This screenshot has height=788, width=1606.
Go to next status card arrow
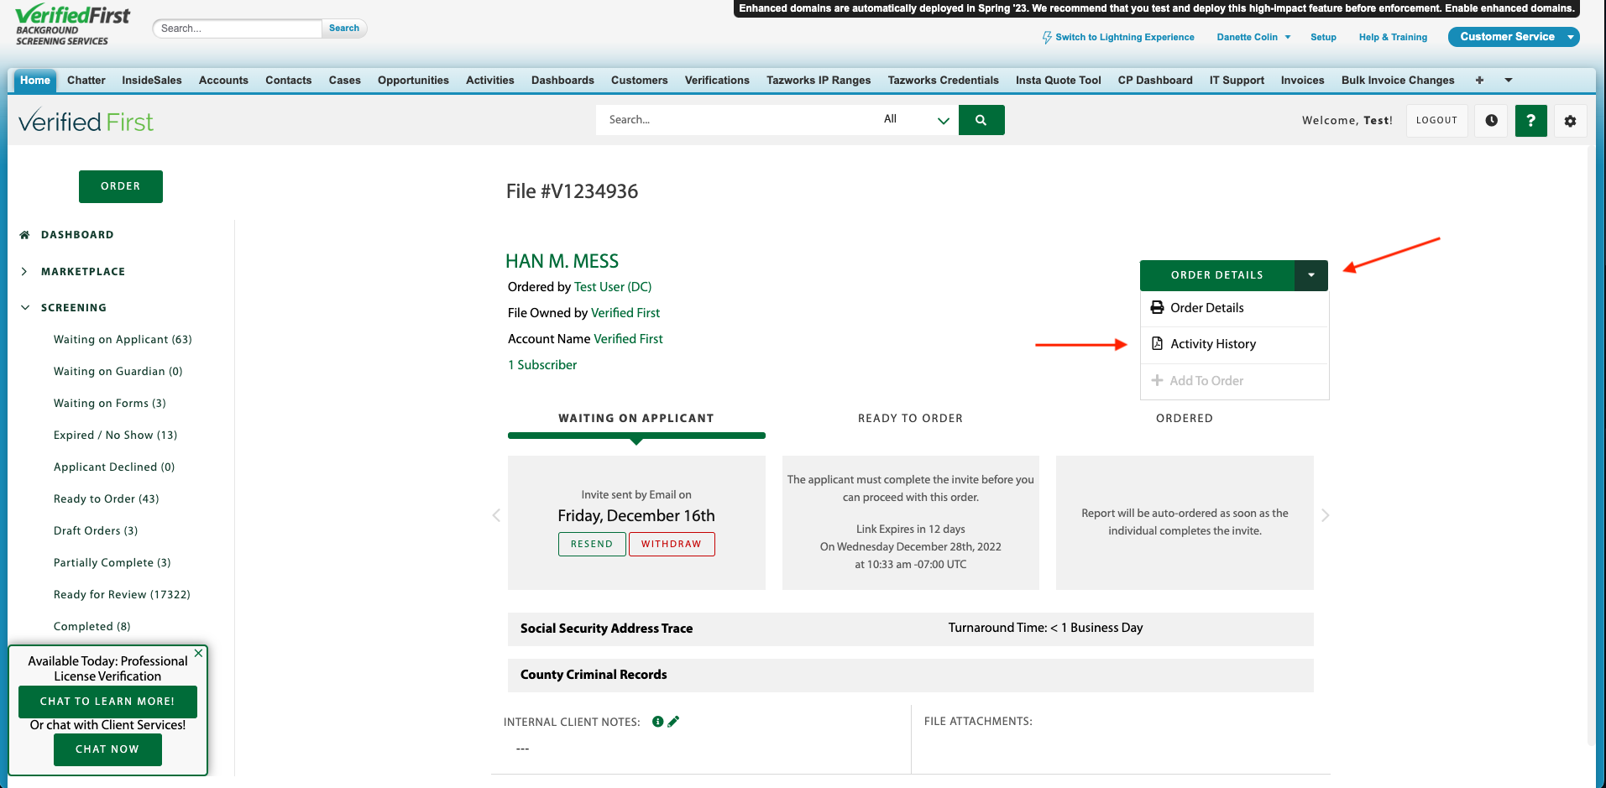tap(1325, 515)
